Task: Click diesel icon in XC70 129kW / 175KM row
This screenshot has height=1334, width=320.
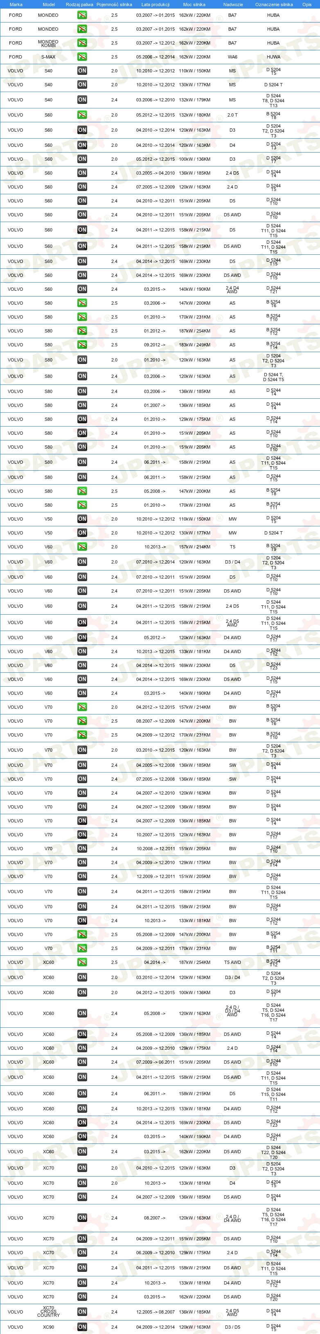Action: click(x=82, y=1253)
